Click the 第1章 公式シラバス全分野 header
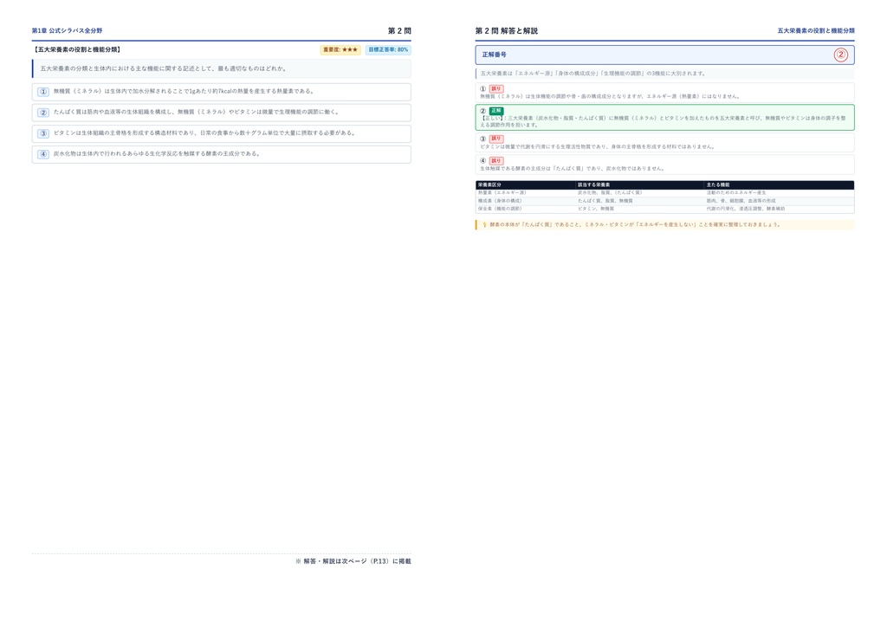 [x=67, y=30]
